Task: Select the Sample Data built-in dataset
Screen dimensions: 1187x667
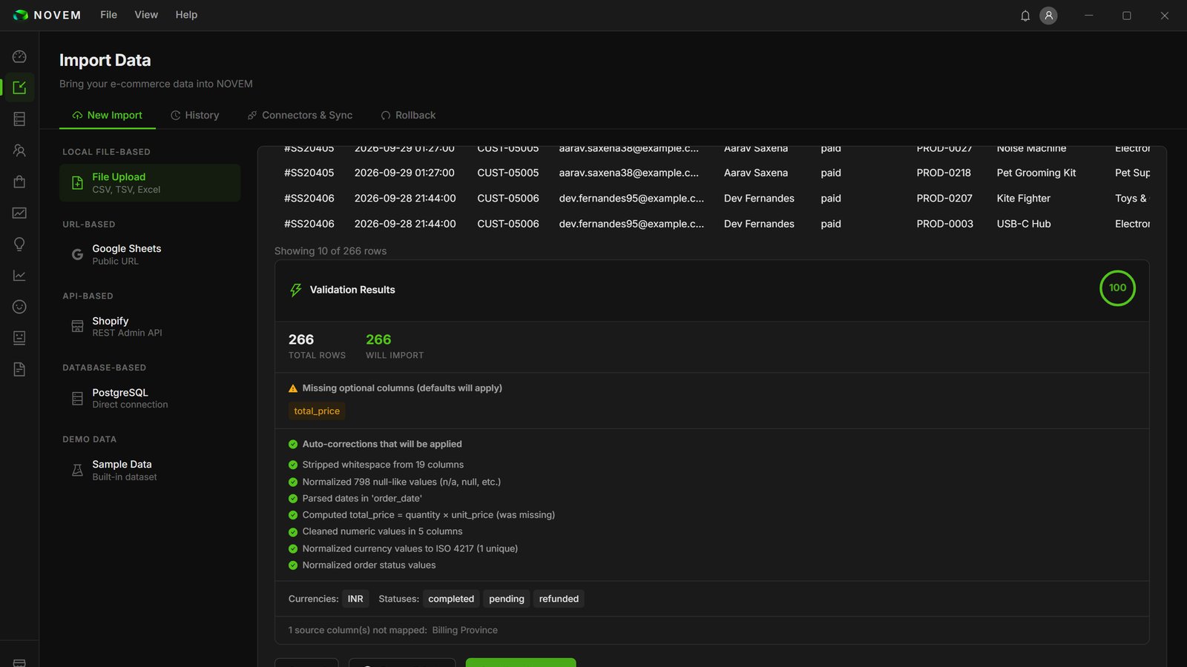Action: [150, 470]
